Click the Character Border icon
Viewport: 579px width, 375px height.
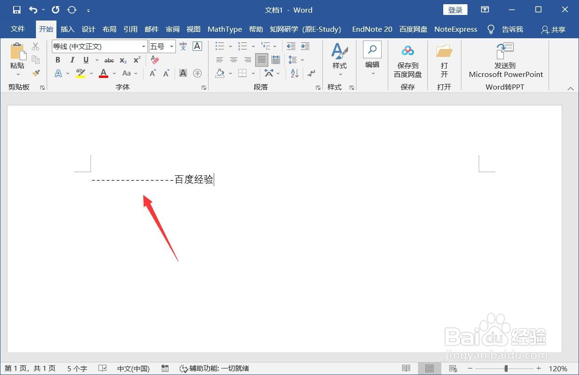[x=197, y=46]
